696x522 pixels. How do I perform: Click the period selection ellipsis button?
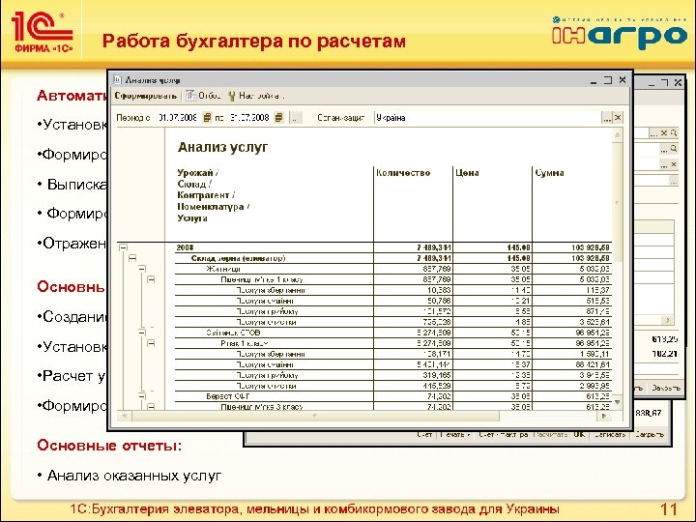pos(295,118)
